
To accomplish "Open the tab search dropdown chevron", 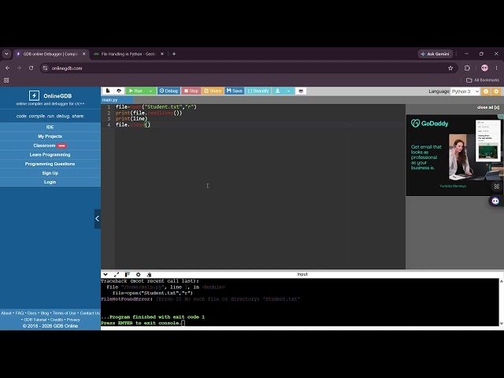I will click(x=6, y=54).
